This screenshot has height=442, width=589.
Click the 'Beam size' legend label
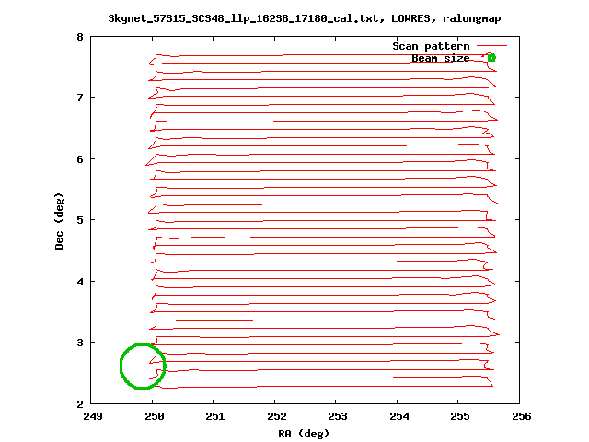[x=441, y=58]
